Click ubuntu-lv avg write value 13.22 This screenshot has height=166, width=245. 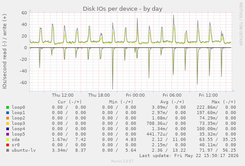179,150
